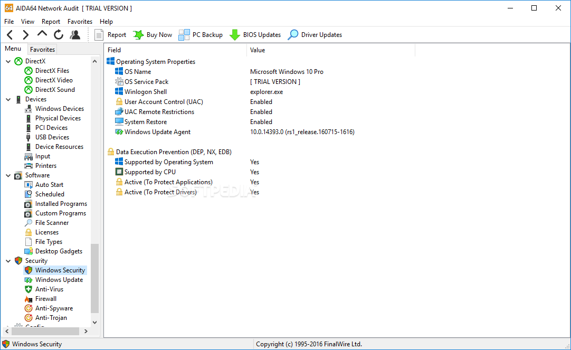This screenshot has width=571, height=350.
Task: Click the horizontal scroll left arrow
Action: (x=7, y=331)
